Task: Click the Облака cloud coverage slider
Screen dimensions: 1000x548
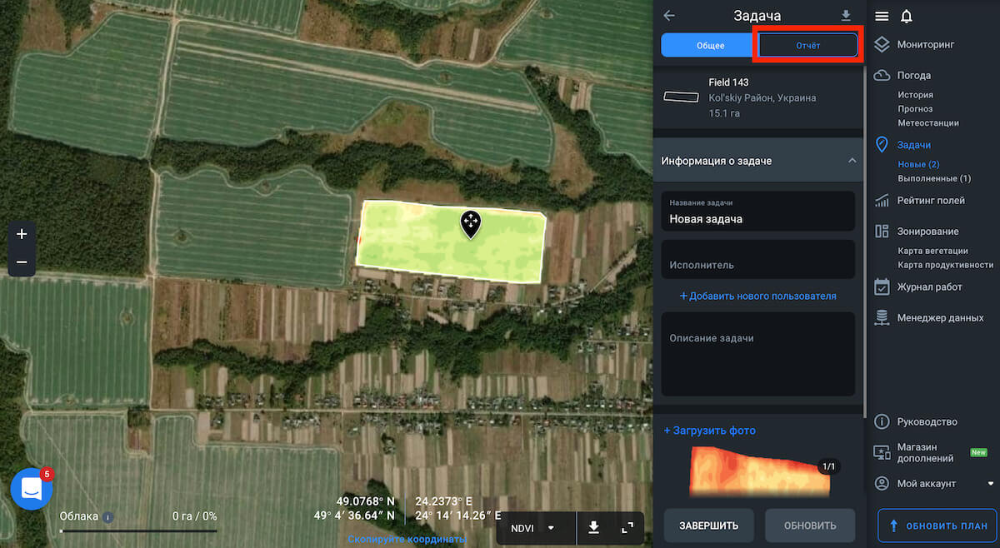Action: pyautogui.click(x=138, y=531)
